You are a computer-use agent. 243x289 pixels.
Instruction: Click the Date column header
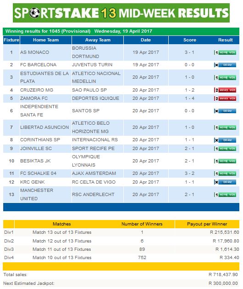point(146,40)
